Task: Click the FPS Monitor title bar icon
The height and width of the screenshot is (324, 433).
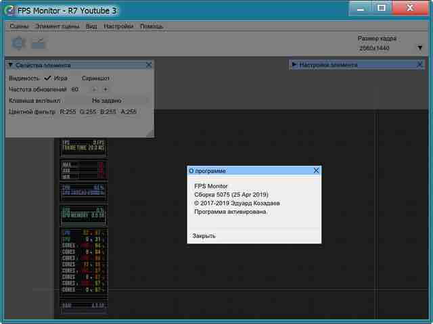Action: [11, 11]
